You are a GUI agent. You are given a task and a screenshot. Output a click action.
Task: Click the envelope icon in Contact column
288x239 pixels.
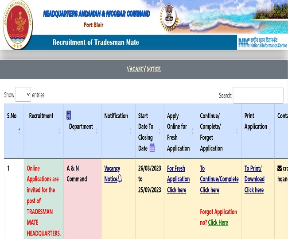click(x=280, y=168)
